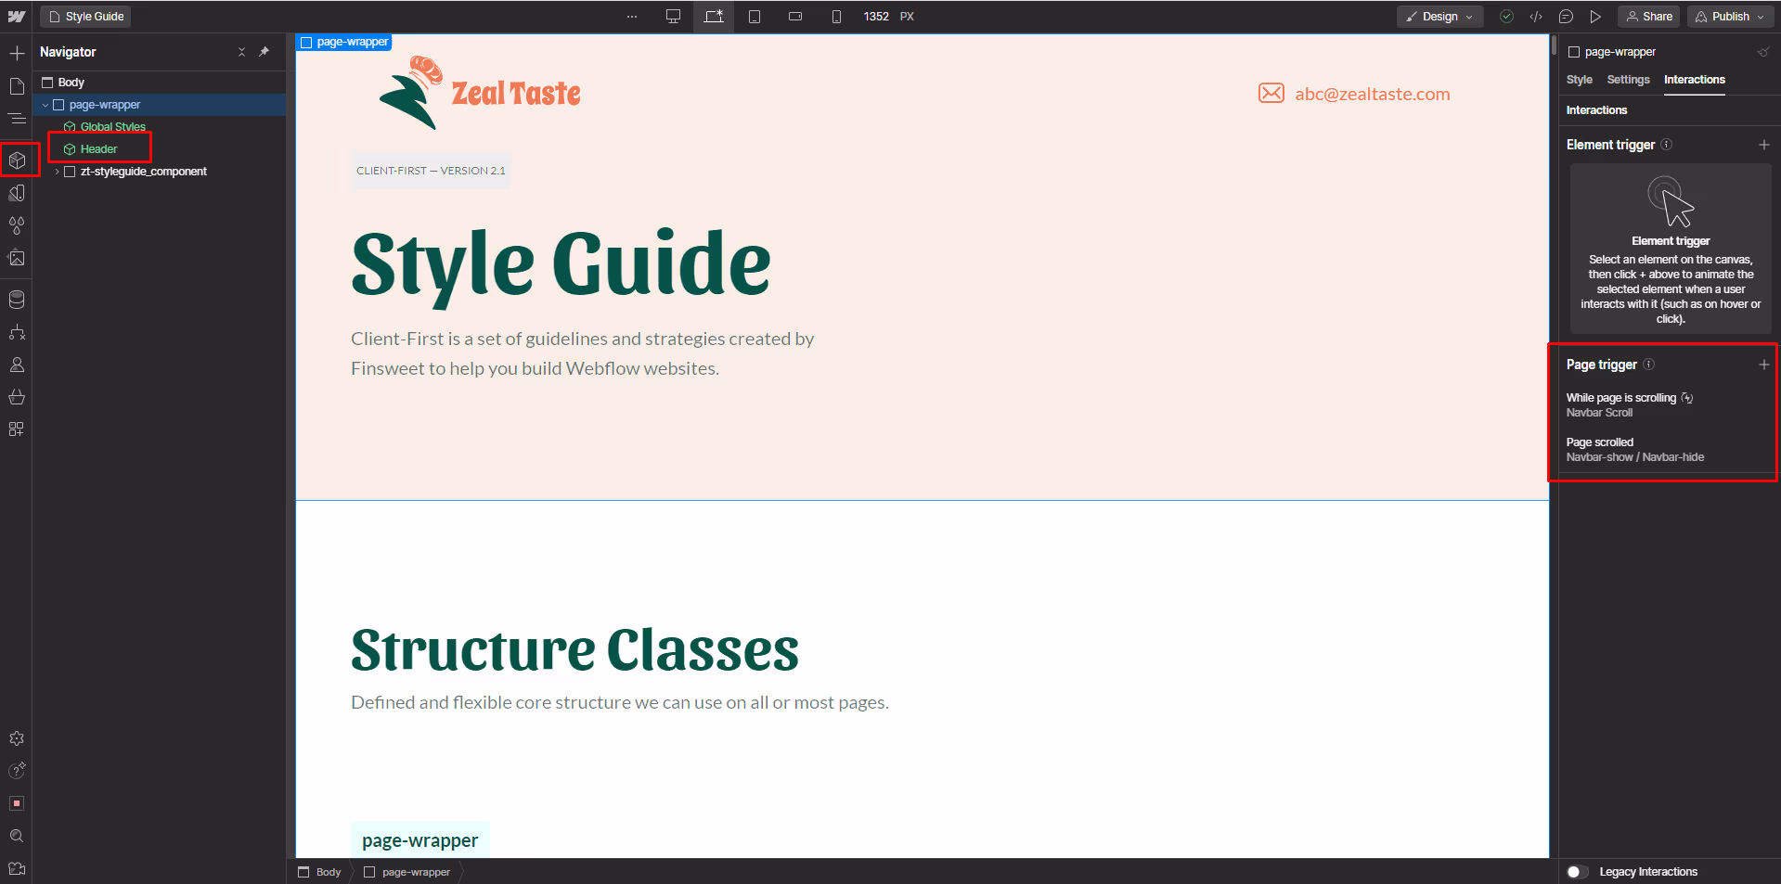Open the Navigator panel icon
The image size is (1781, 884).
tap(17, 119)
